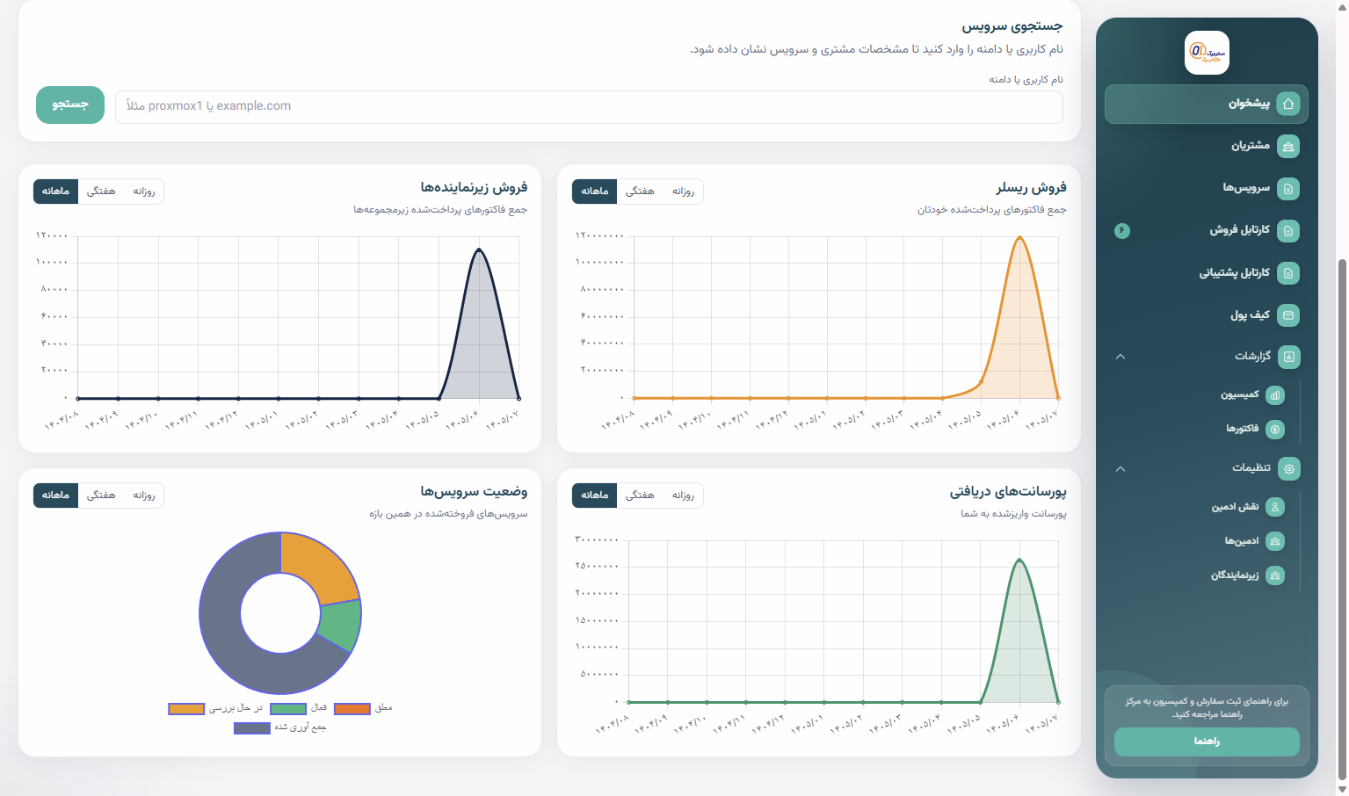Open the سرویس‌ها services icon
The width and height of the screenshot is (1349, 796).
click(1288, 188)
